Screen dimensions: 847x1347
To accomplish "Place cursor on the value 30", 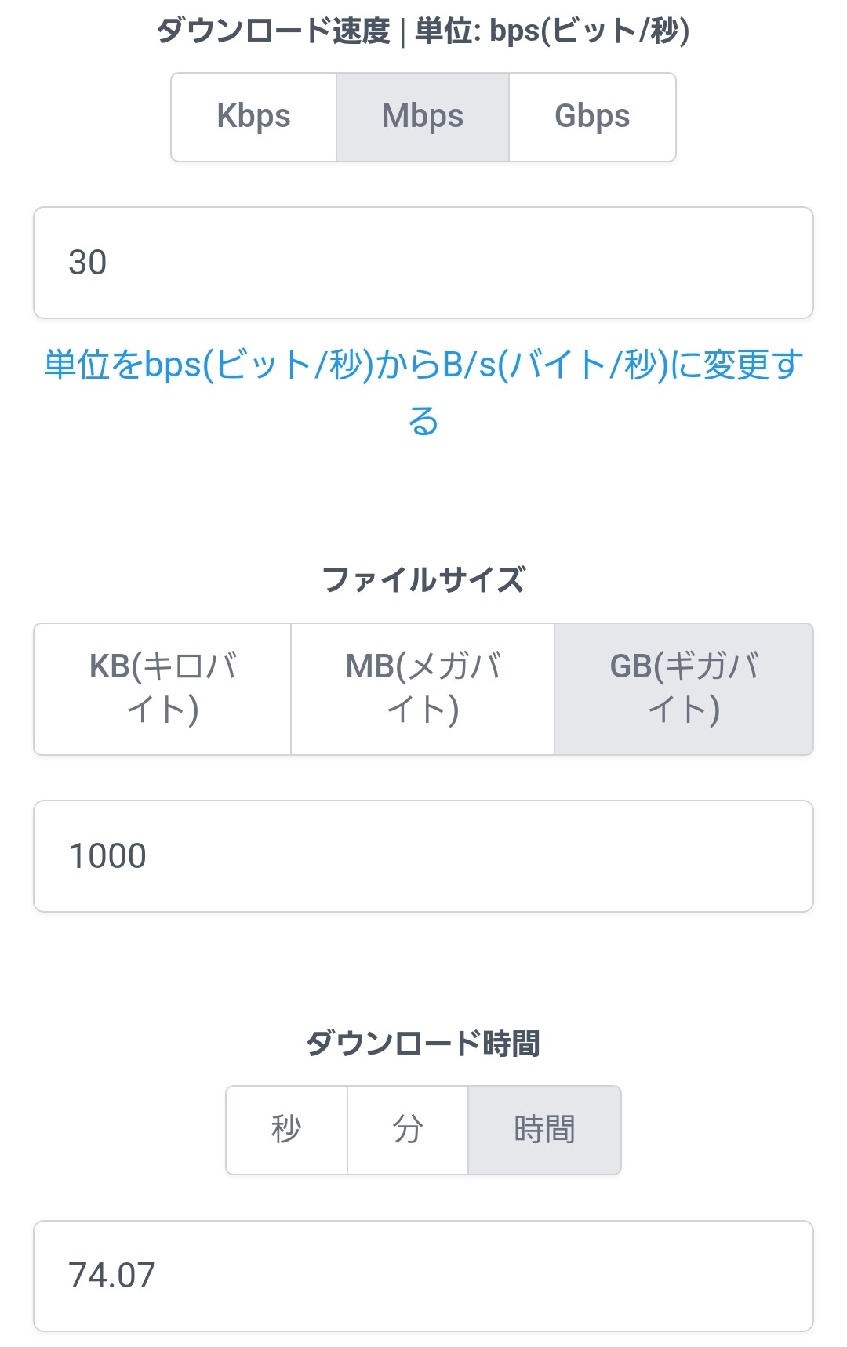I will [x=87, y=263].
